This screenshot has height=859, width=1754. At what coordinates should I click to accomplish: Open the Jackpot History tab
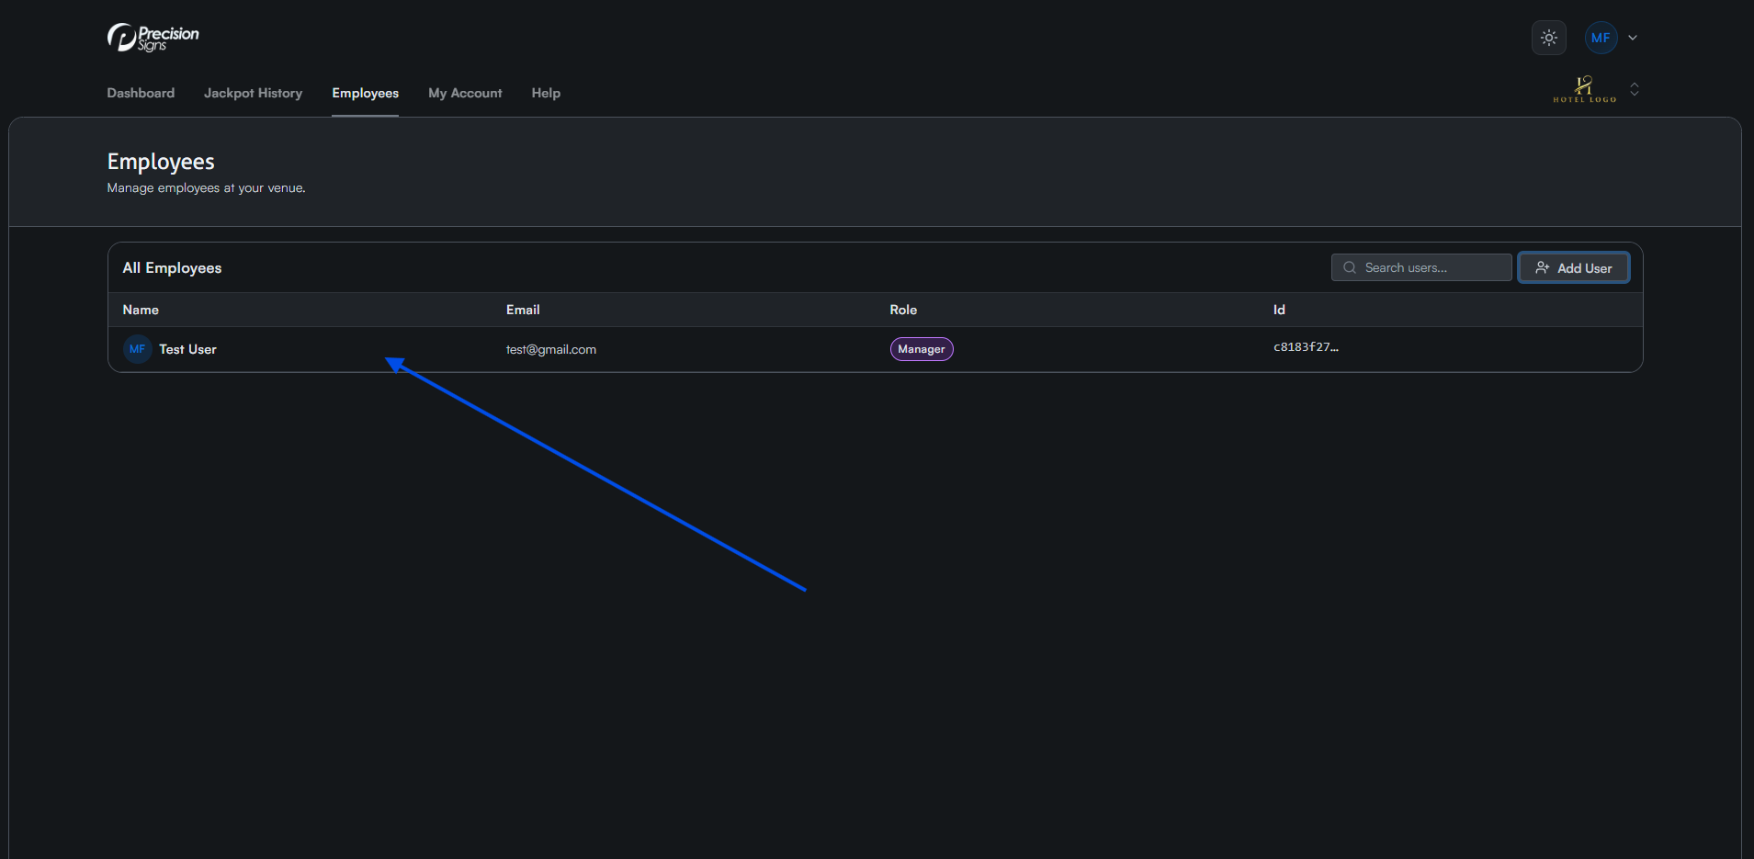click(x=253, y=93)
